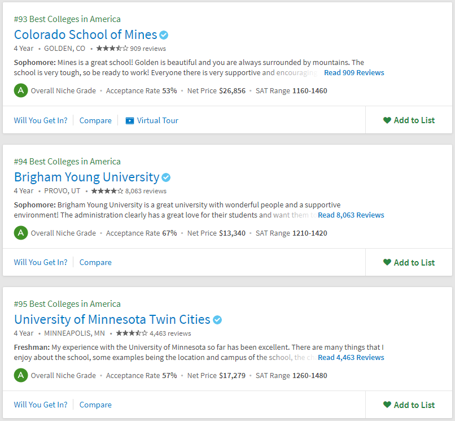Click Acceptance Rate 57% value

[169, 375]
